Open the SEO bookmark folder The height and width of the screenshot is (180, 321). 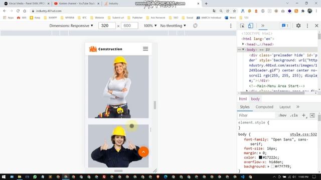pos(174,18)
